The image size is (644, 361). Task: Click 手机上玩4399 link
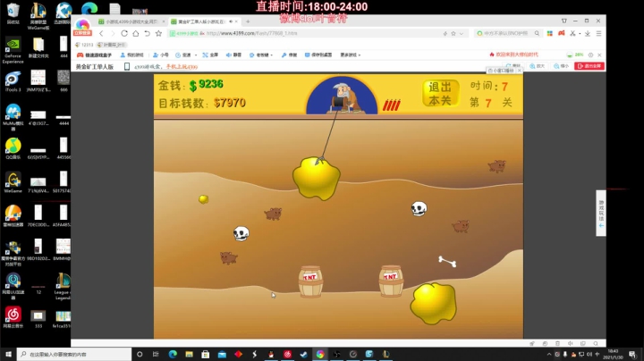pyautogui.click(x=182, y=67)
